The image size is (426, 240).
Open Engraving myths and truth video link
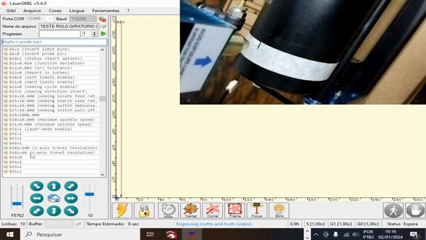click(214, 224)
